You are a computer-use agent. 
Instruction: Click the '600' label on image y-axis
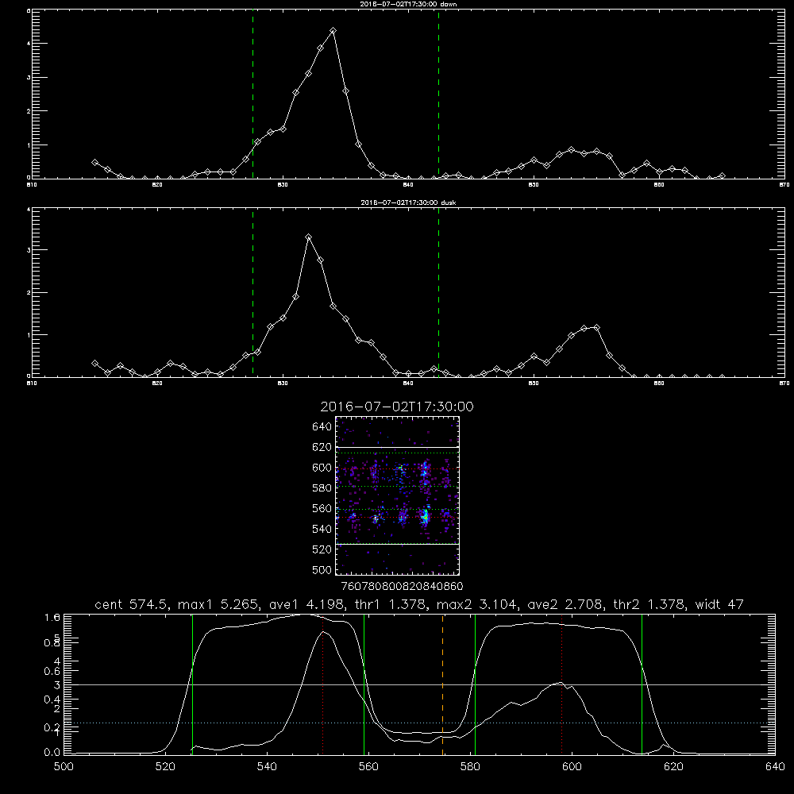(x=322, y=468)
